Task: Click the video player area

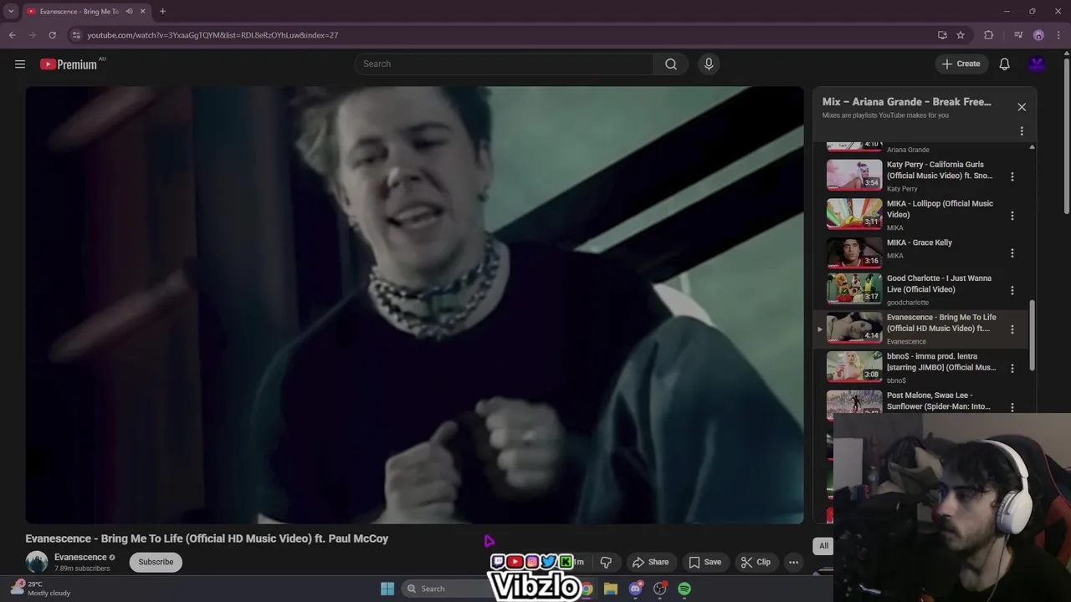Action: [x=414, y=305]
